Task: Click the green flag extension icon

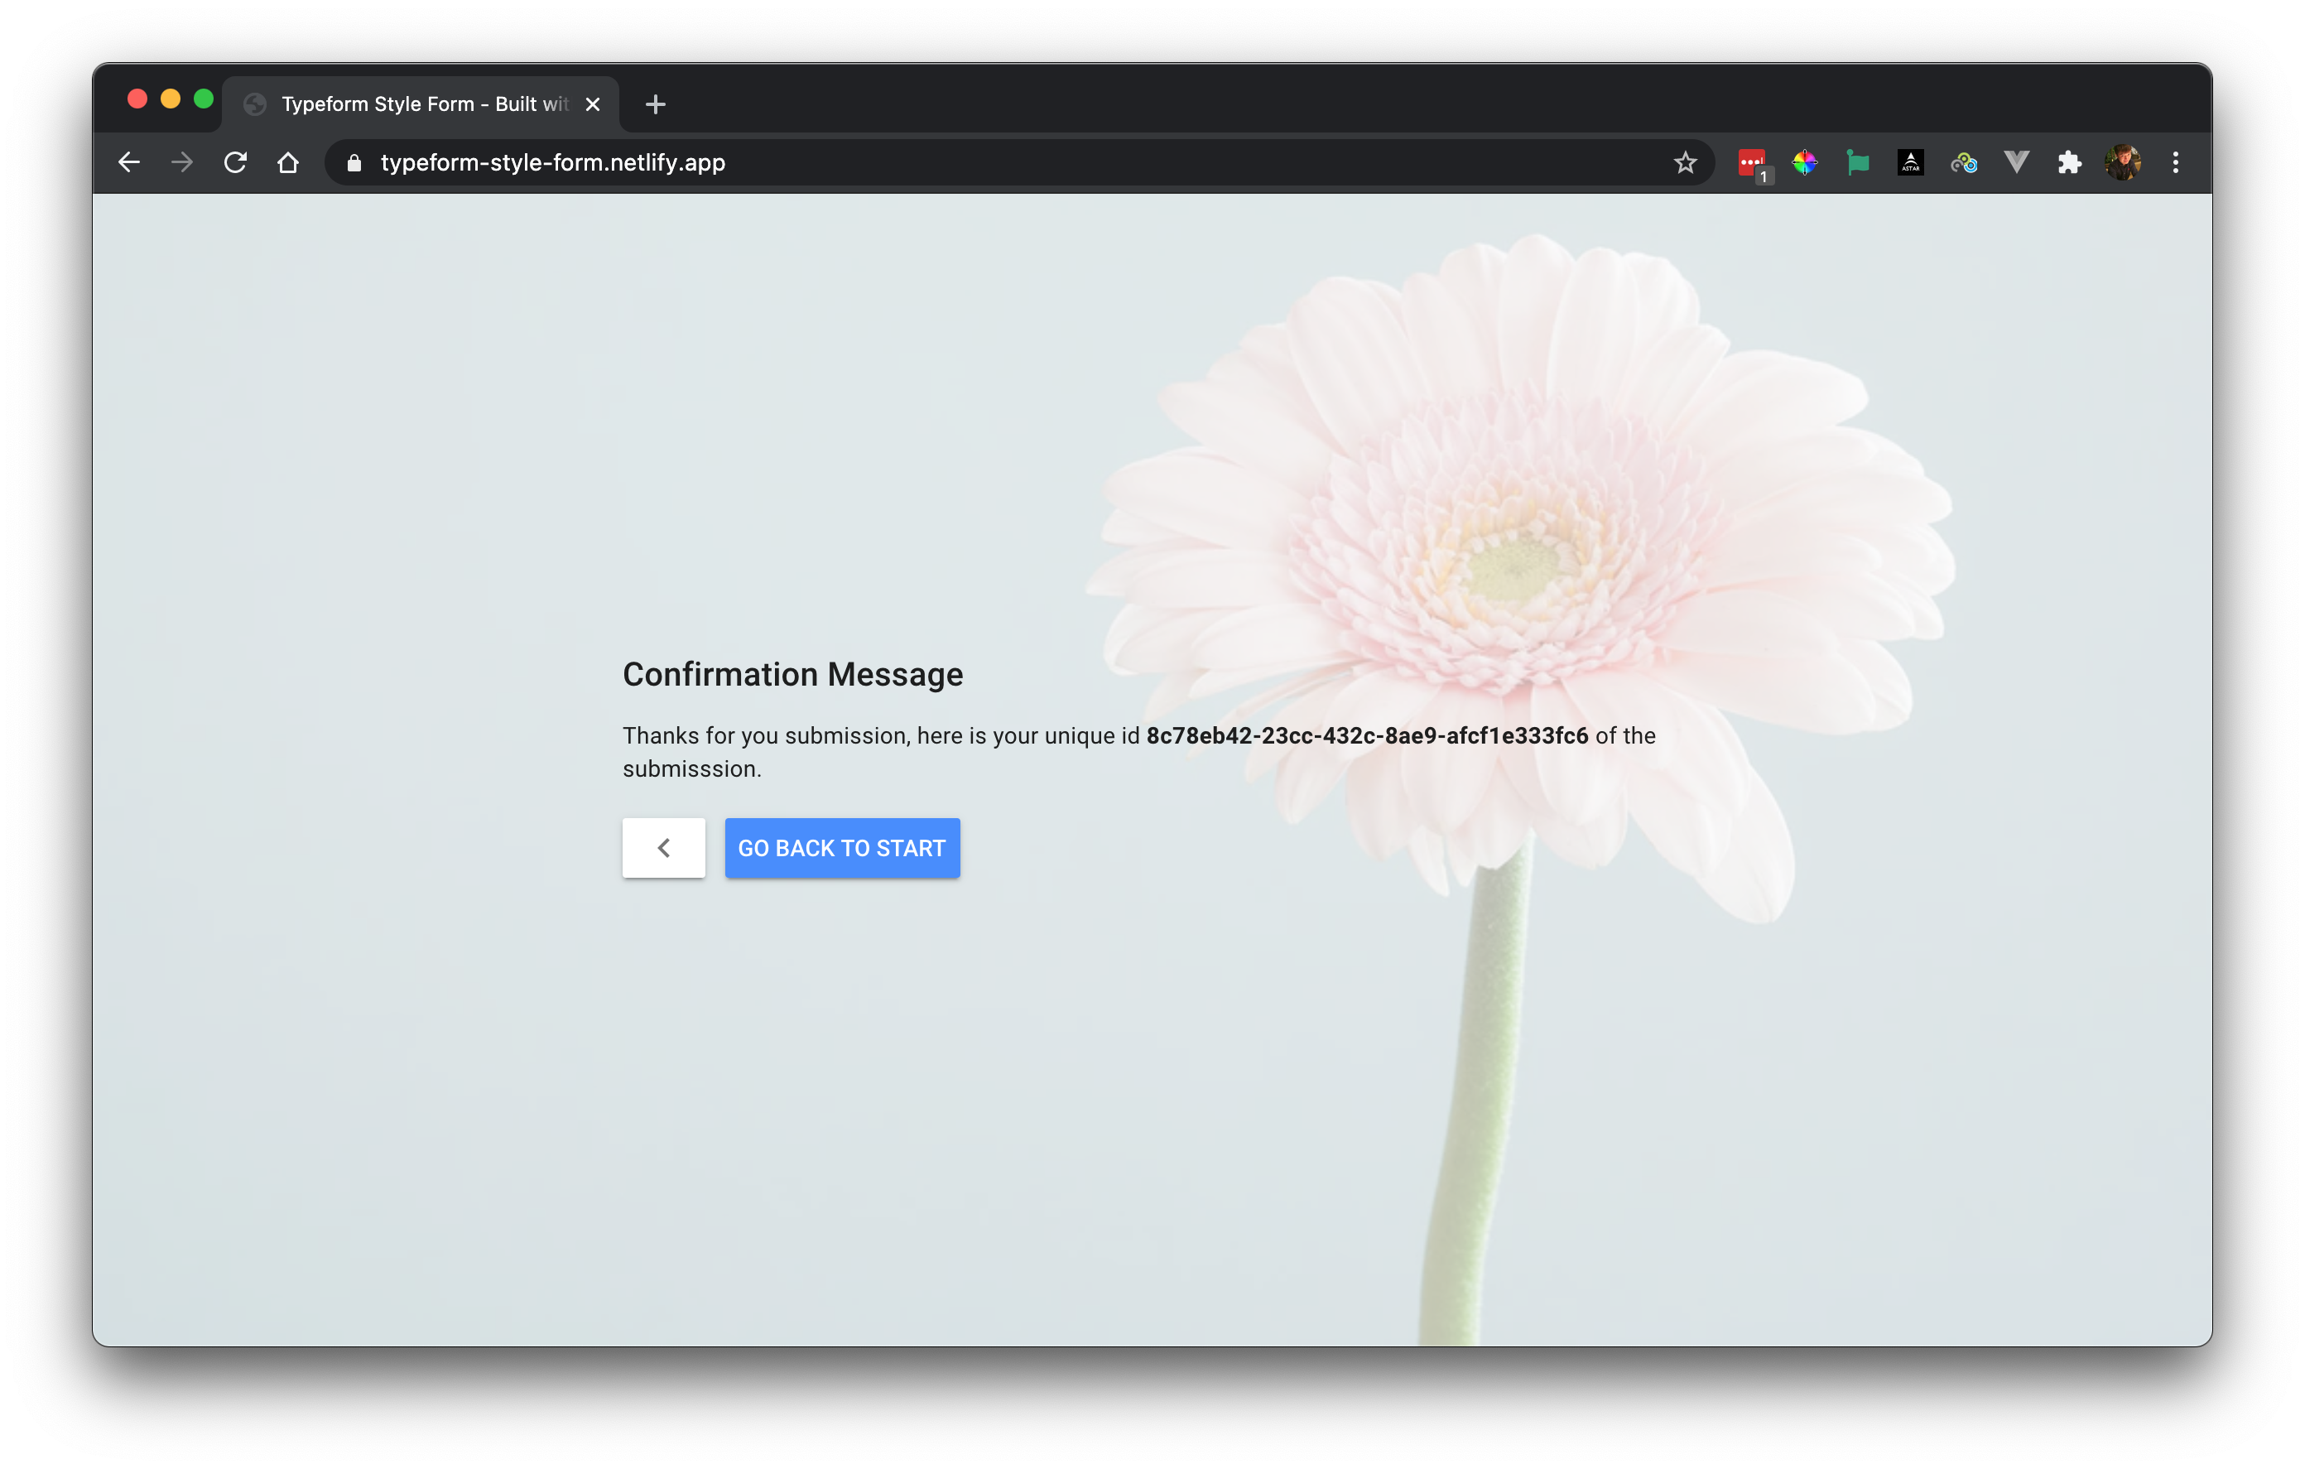Action: click(1857, 163)
